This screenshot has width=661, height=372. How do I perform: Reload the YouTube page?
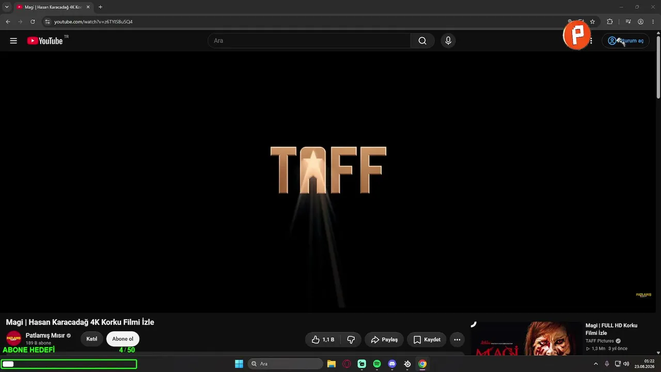[x=33, y=22]
